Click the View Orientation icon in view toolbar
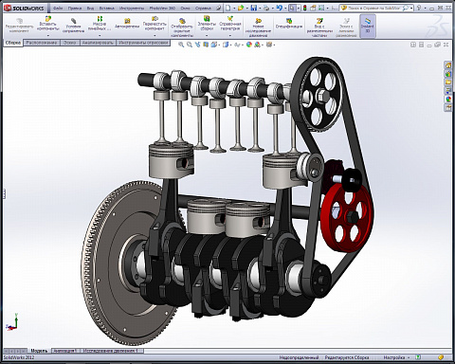The image size is (455, 364). click(x=214, y=45)
